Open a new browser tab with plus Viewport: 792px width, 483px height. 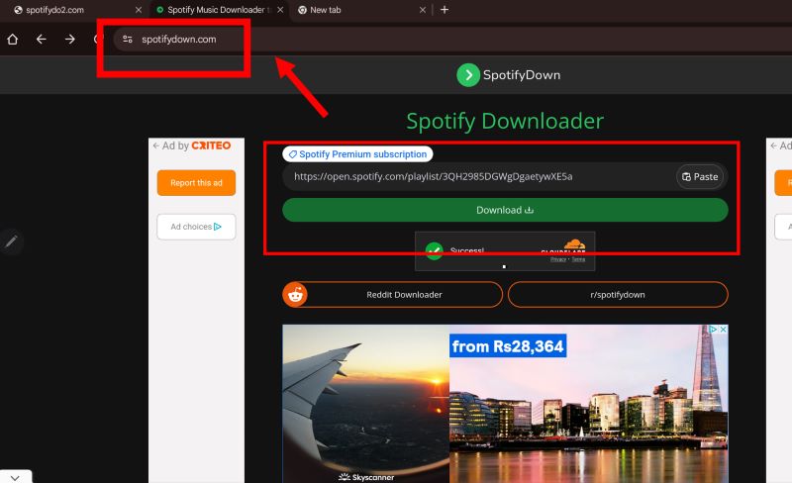(x=445, y=10)
